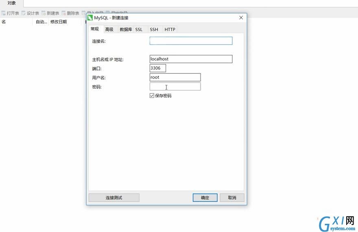Click the 自动... column header
Screen dimensions: 358x232
click(41, 22)
